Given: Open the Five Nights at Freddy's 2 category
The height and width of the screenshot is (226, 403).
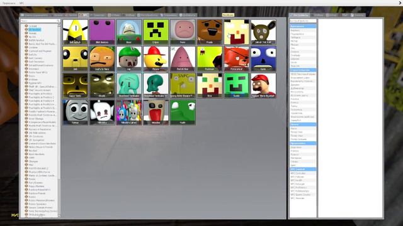Looking at the screenshot, I should pos(41,97).
